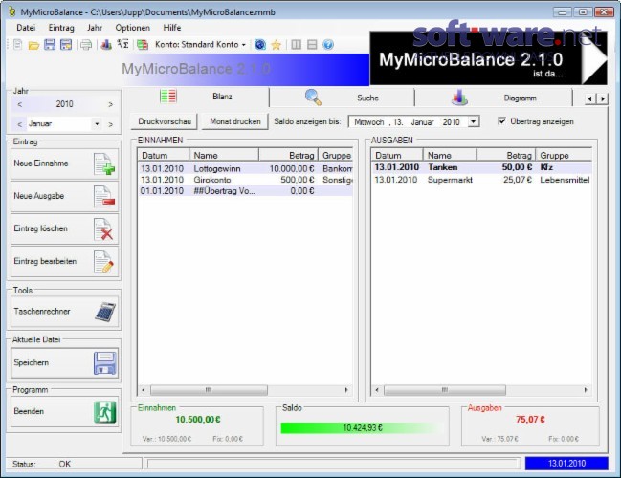Open the Datei menu
621x478 pixels.
(x=26, y=28)
